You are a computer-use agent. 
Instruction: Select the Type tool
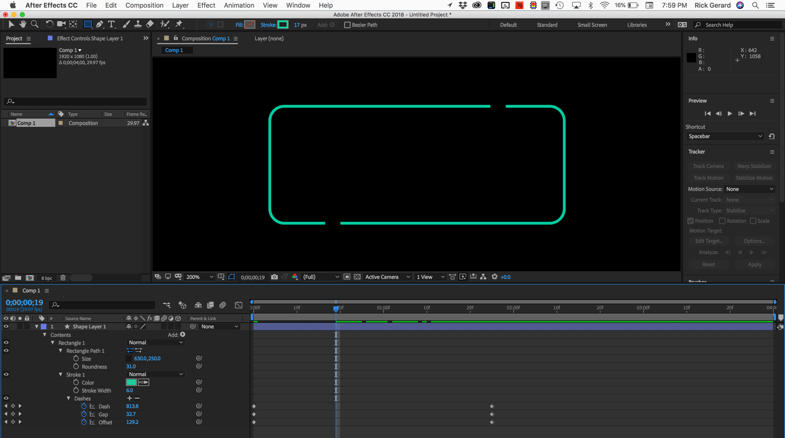point(111,24)
